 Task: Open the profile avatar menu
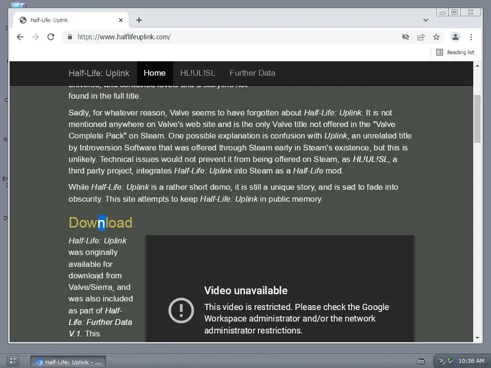tap(456, 37)
